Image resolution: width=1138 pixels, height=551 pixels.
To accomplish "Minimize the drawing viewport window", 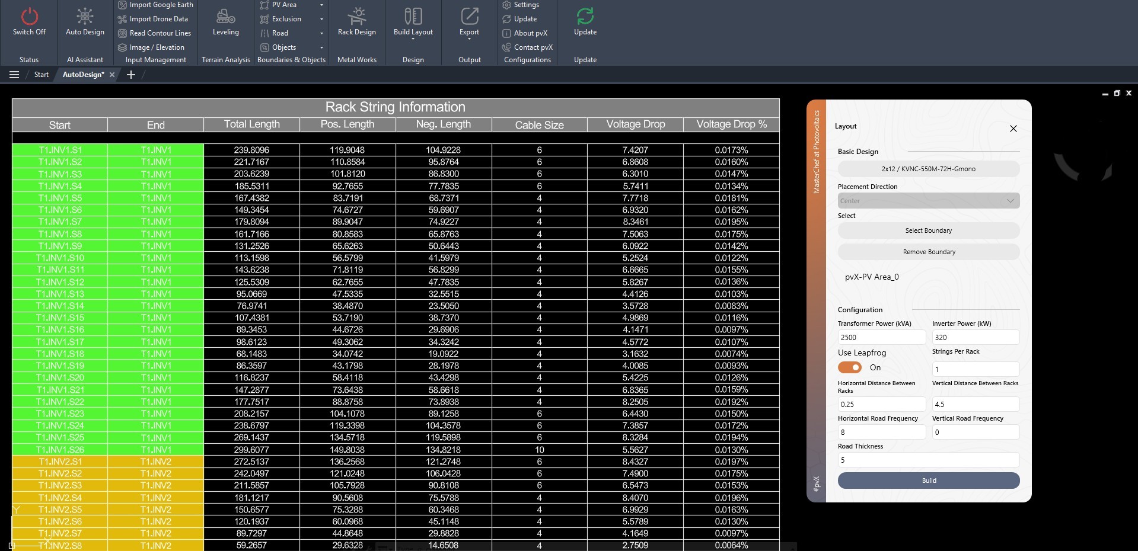I will (x=1105, y=93).
